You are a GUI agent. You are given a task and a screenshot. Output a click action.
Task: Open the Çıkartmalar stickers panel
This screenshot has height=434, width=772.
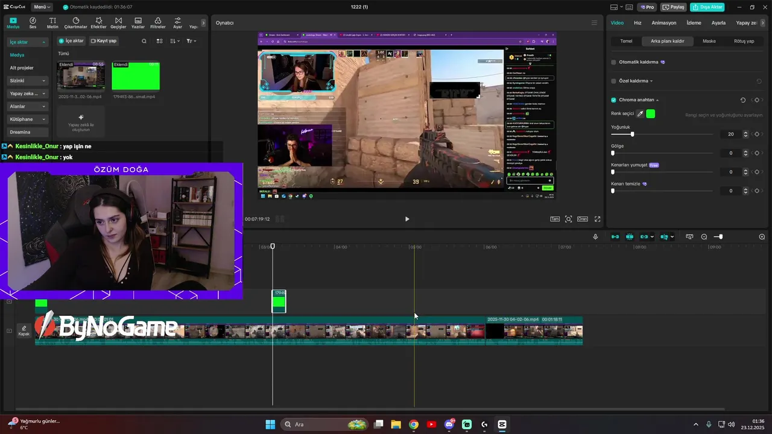(75, 23)
